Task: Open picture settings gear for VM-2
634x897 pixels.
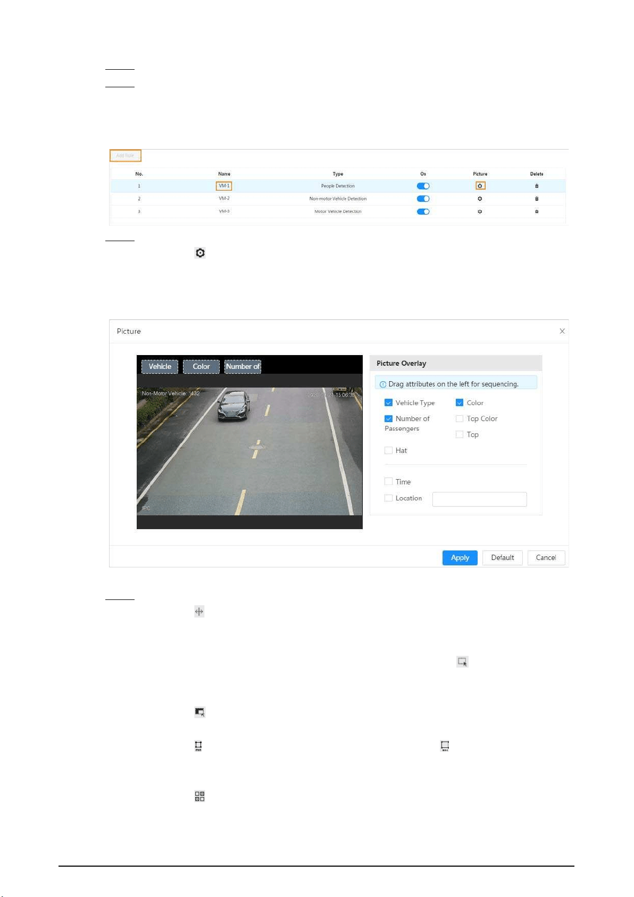Action: point(480,199)
